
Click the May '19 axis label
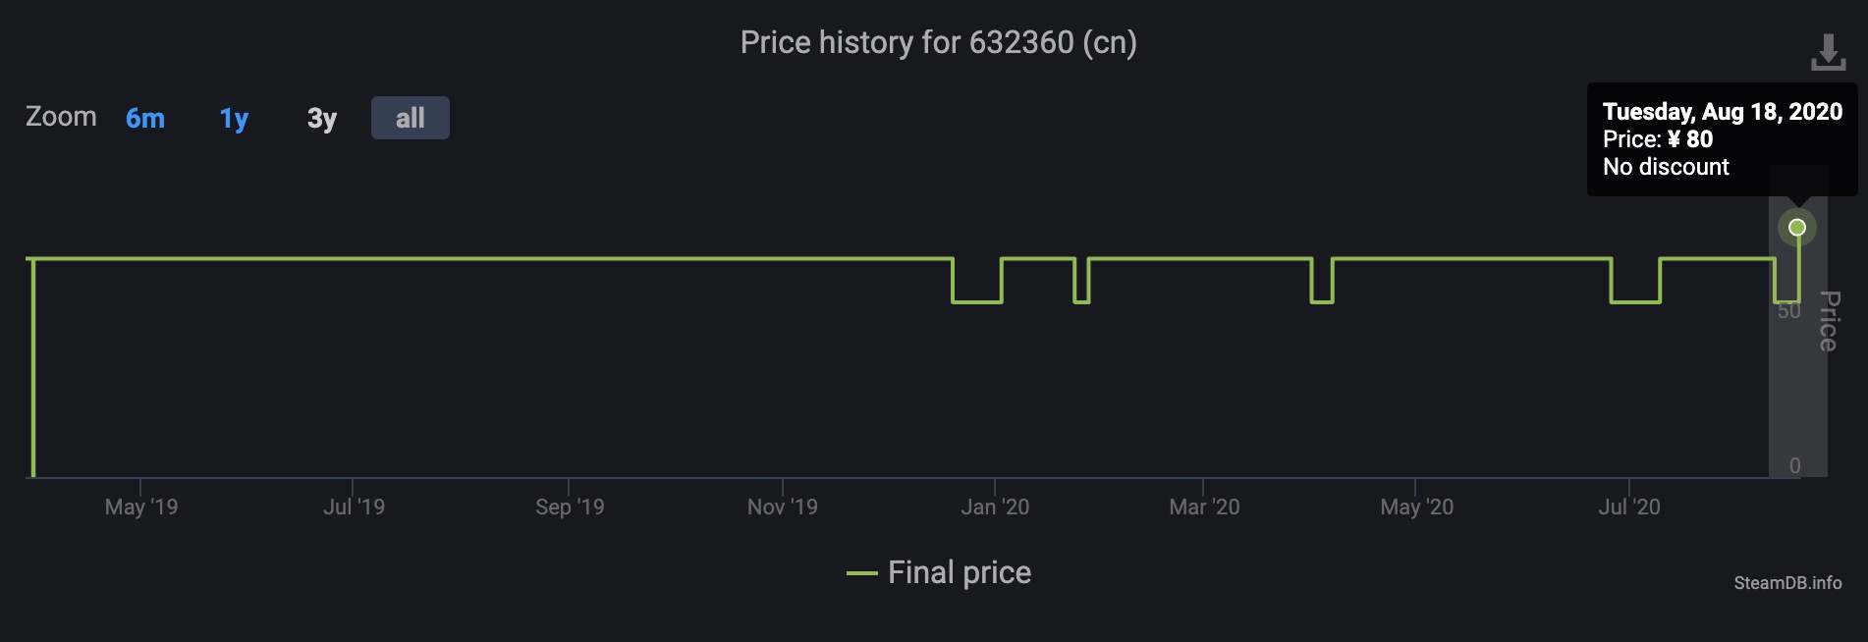point(141,507)
